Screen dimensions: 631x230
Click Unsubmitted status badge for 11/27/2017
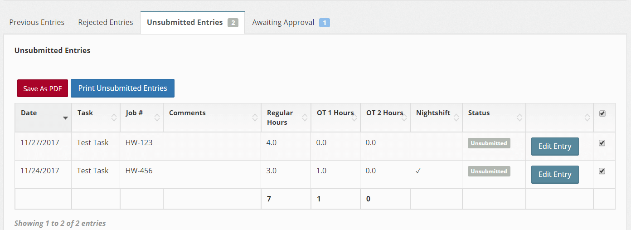[x=489, y=143]
